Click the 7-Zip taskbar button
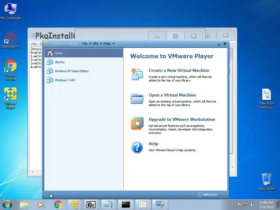 (x=91, y=205)
